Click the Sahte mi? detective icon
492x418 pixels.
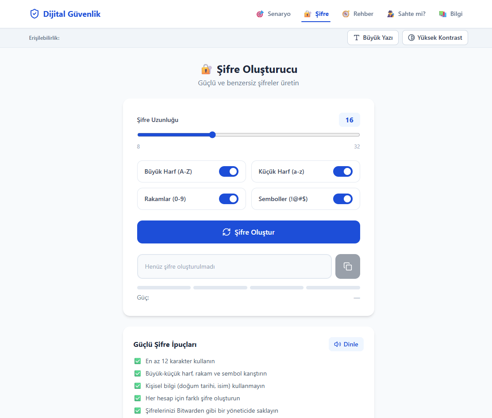[390, 14]
